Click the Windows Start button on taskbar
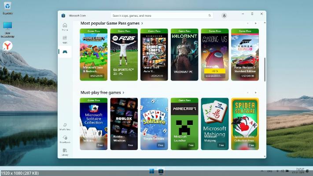Image resolution: width=313 pixels, height=176 pixels. pyautogui.click(x=152, y=171)
